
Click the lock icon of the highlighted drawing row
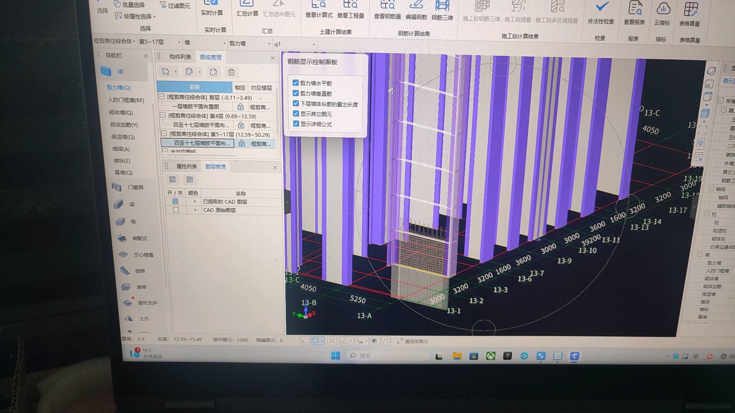[241, 143]
